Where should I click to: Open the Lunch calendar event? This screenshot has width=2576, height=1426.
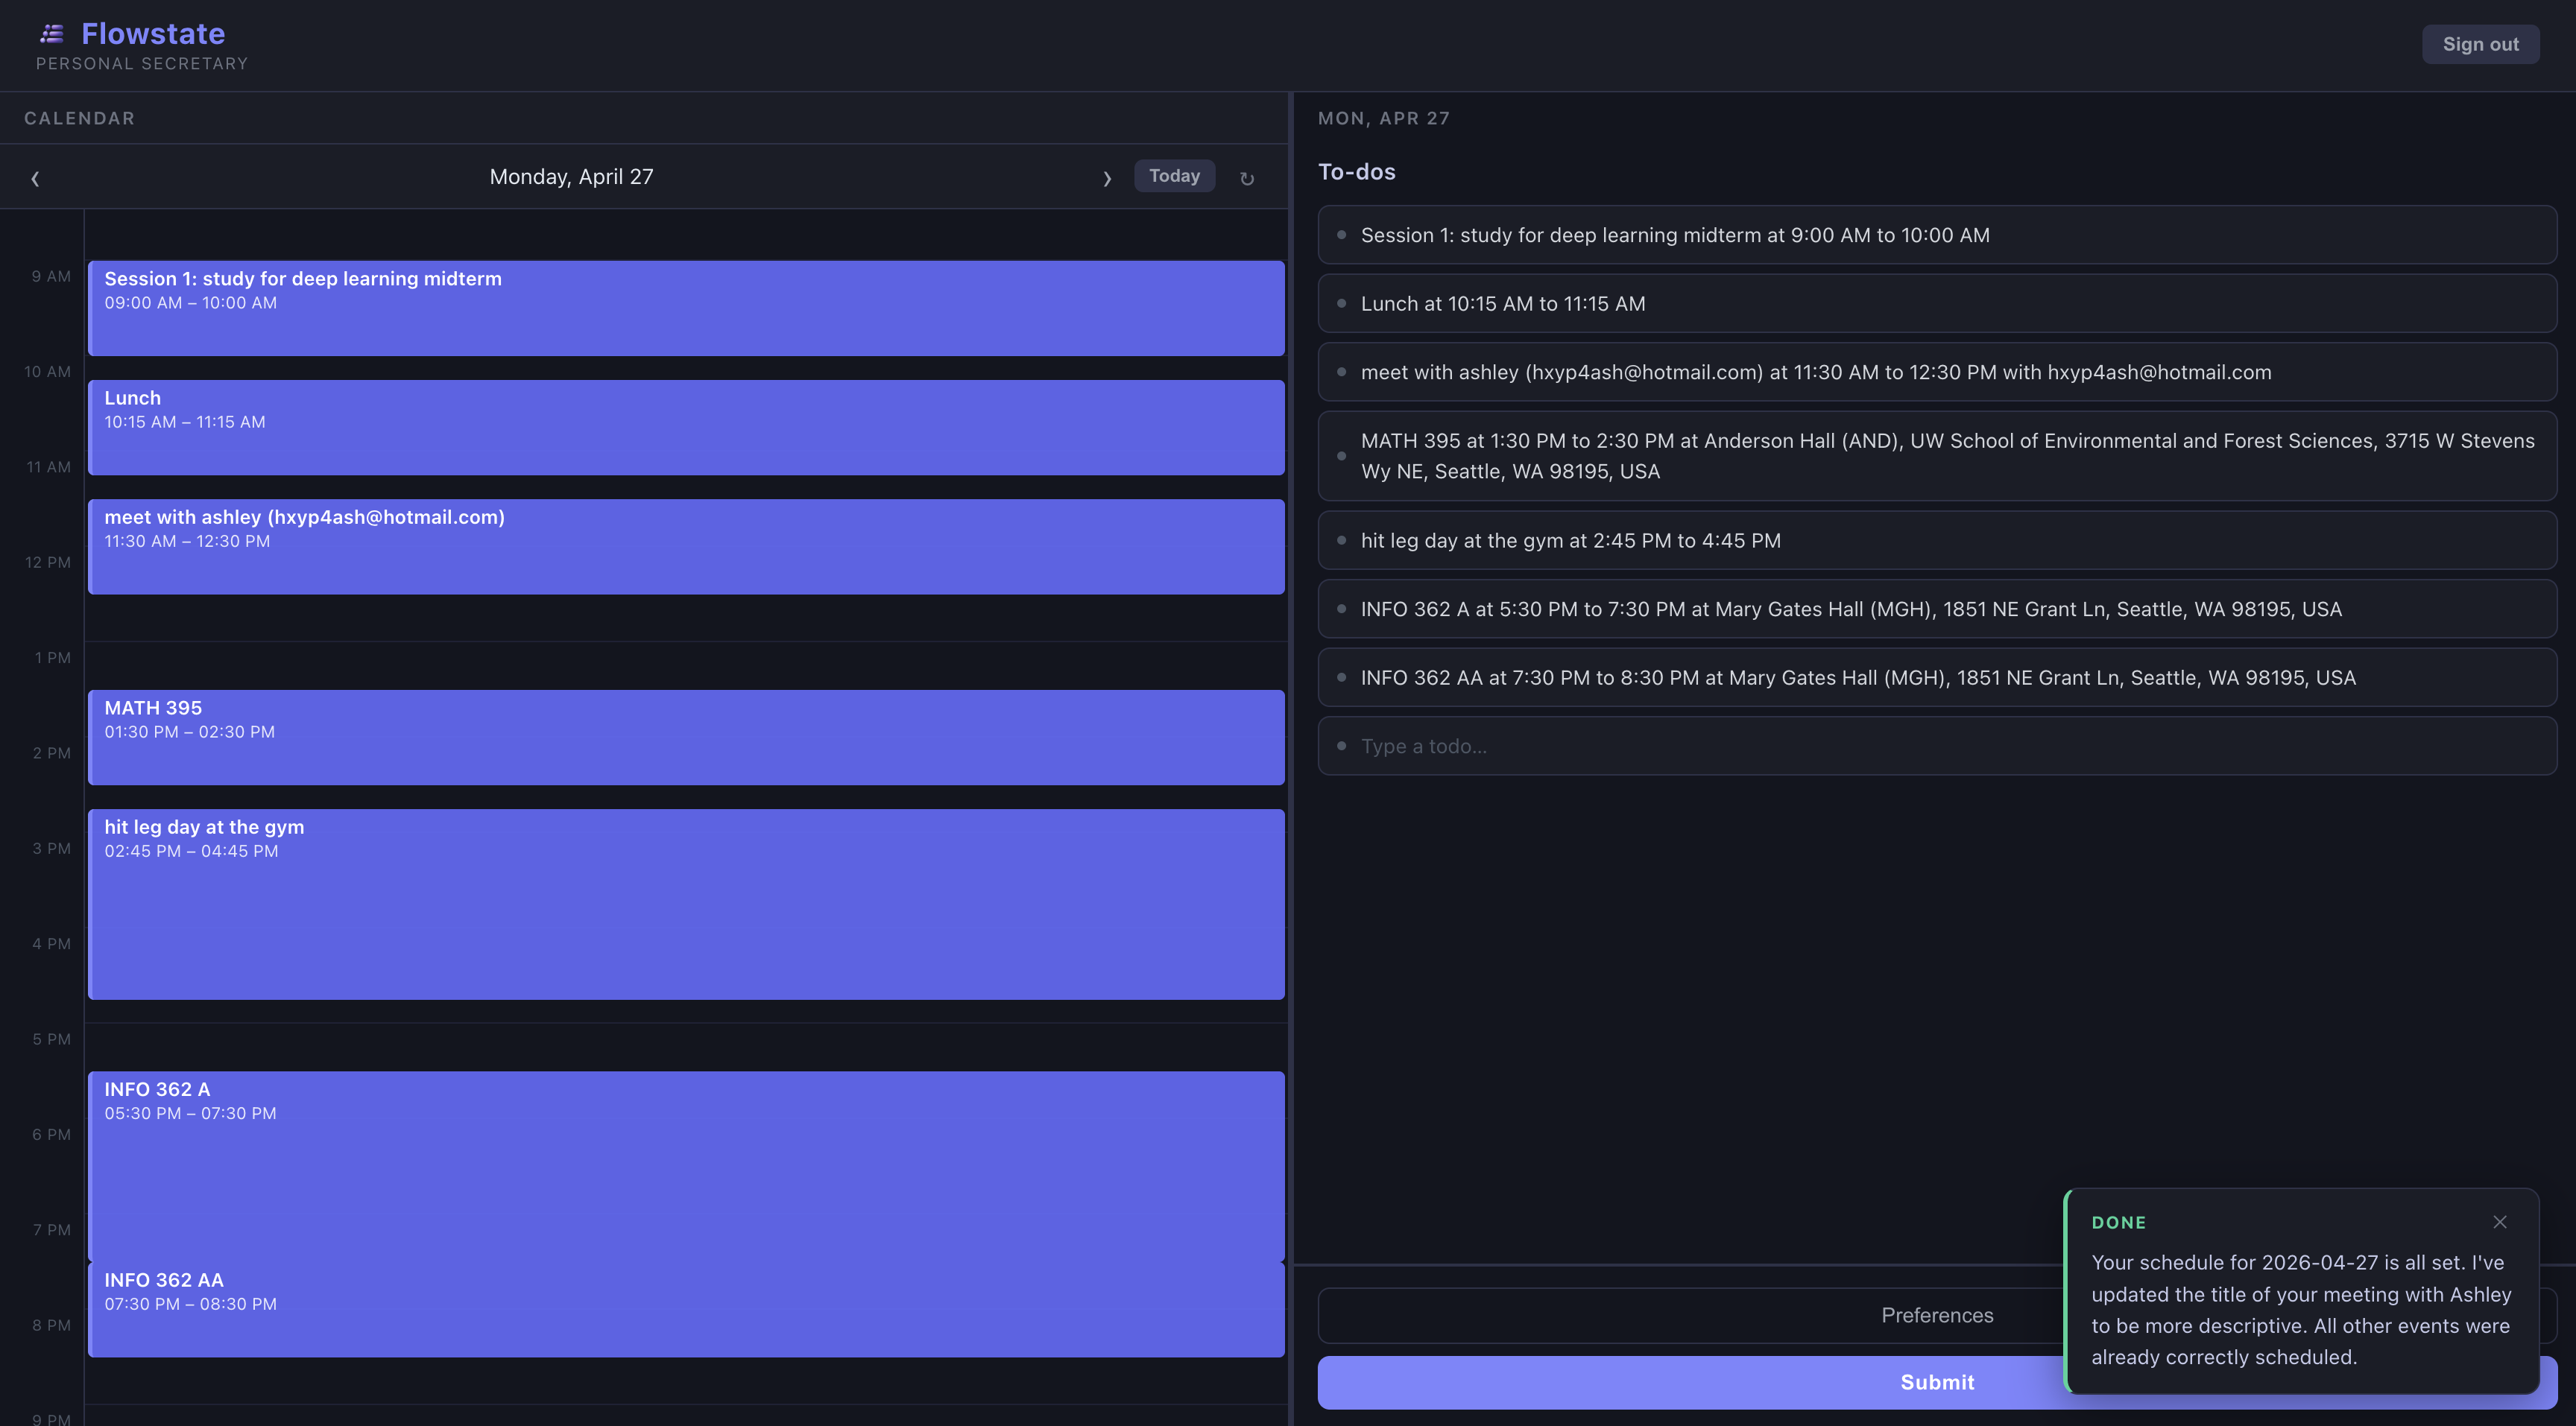[x=686, y=427]
